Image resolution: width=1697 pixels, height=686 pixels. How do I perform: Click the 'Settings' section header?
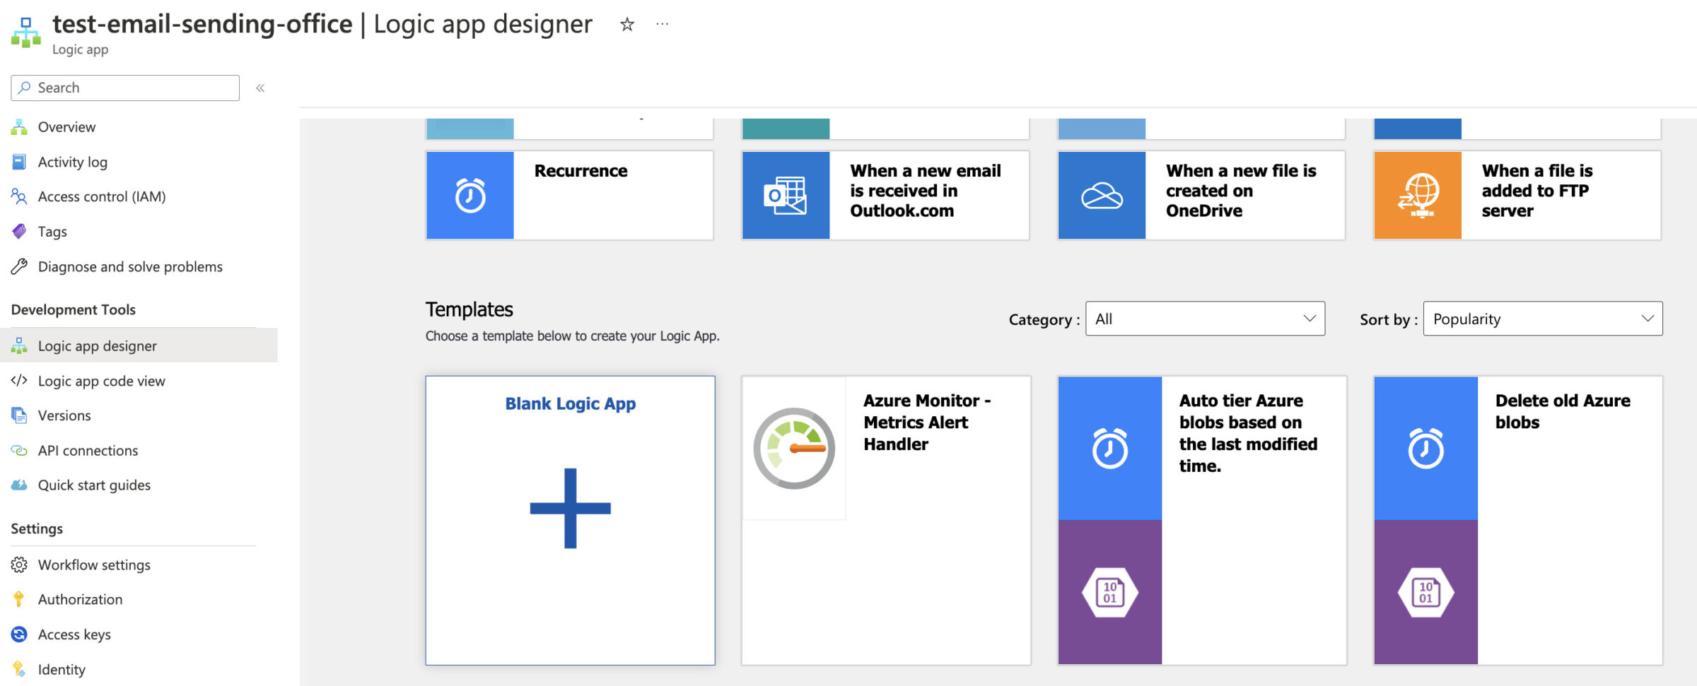click(37, 528)
